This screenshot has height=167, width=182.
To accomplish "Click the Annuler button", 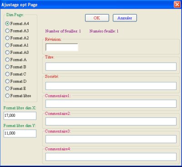I will coord(125,18).
